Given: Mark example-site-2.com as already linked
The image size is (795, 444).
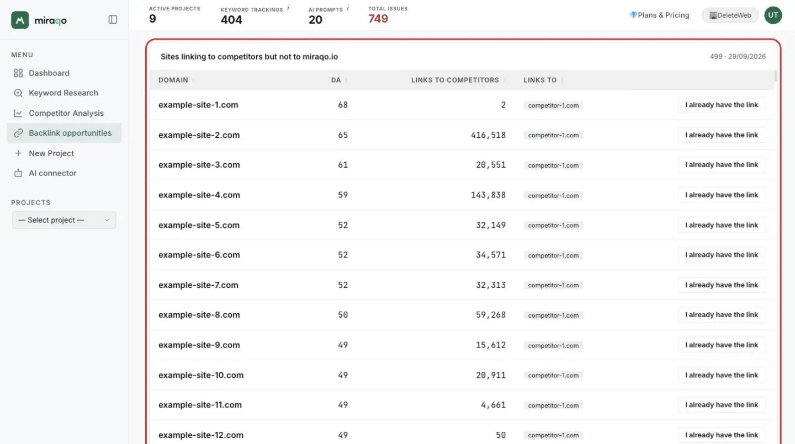Looking at the screenshot, I should pos(722,135).
